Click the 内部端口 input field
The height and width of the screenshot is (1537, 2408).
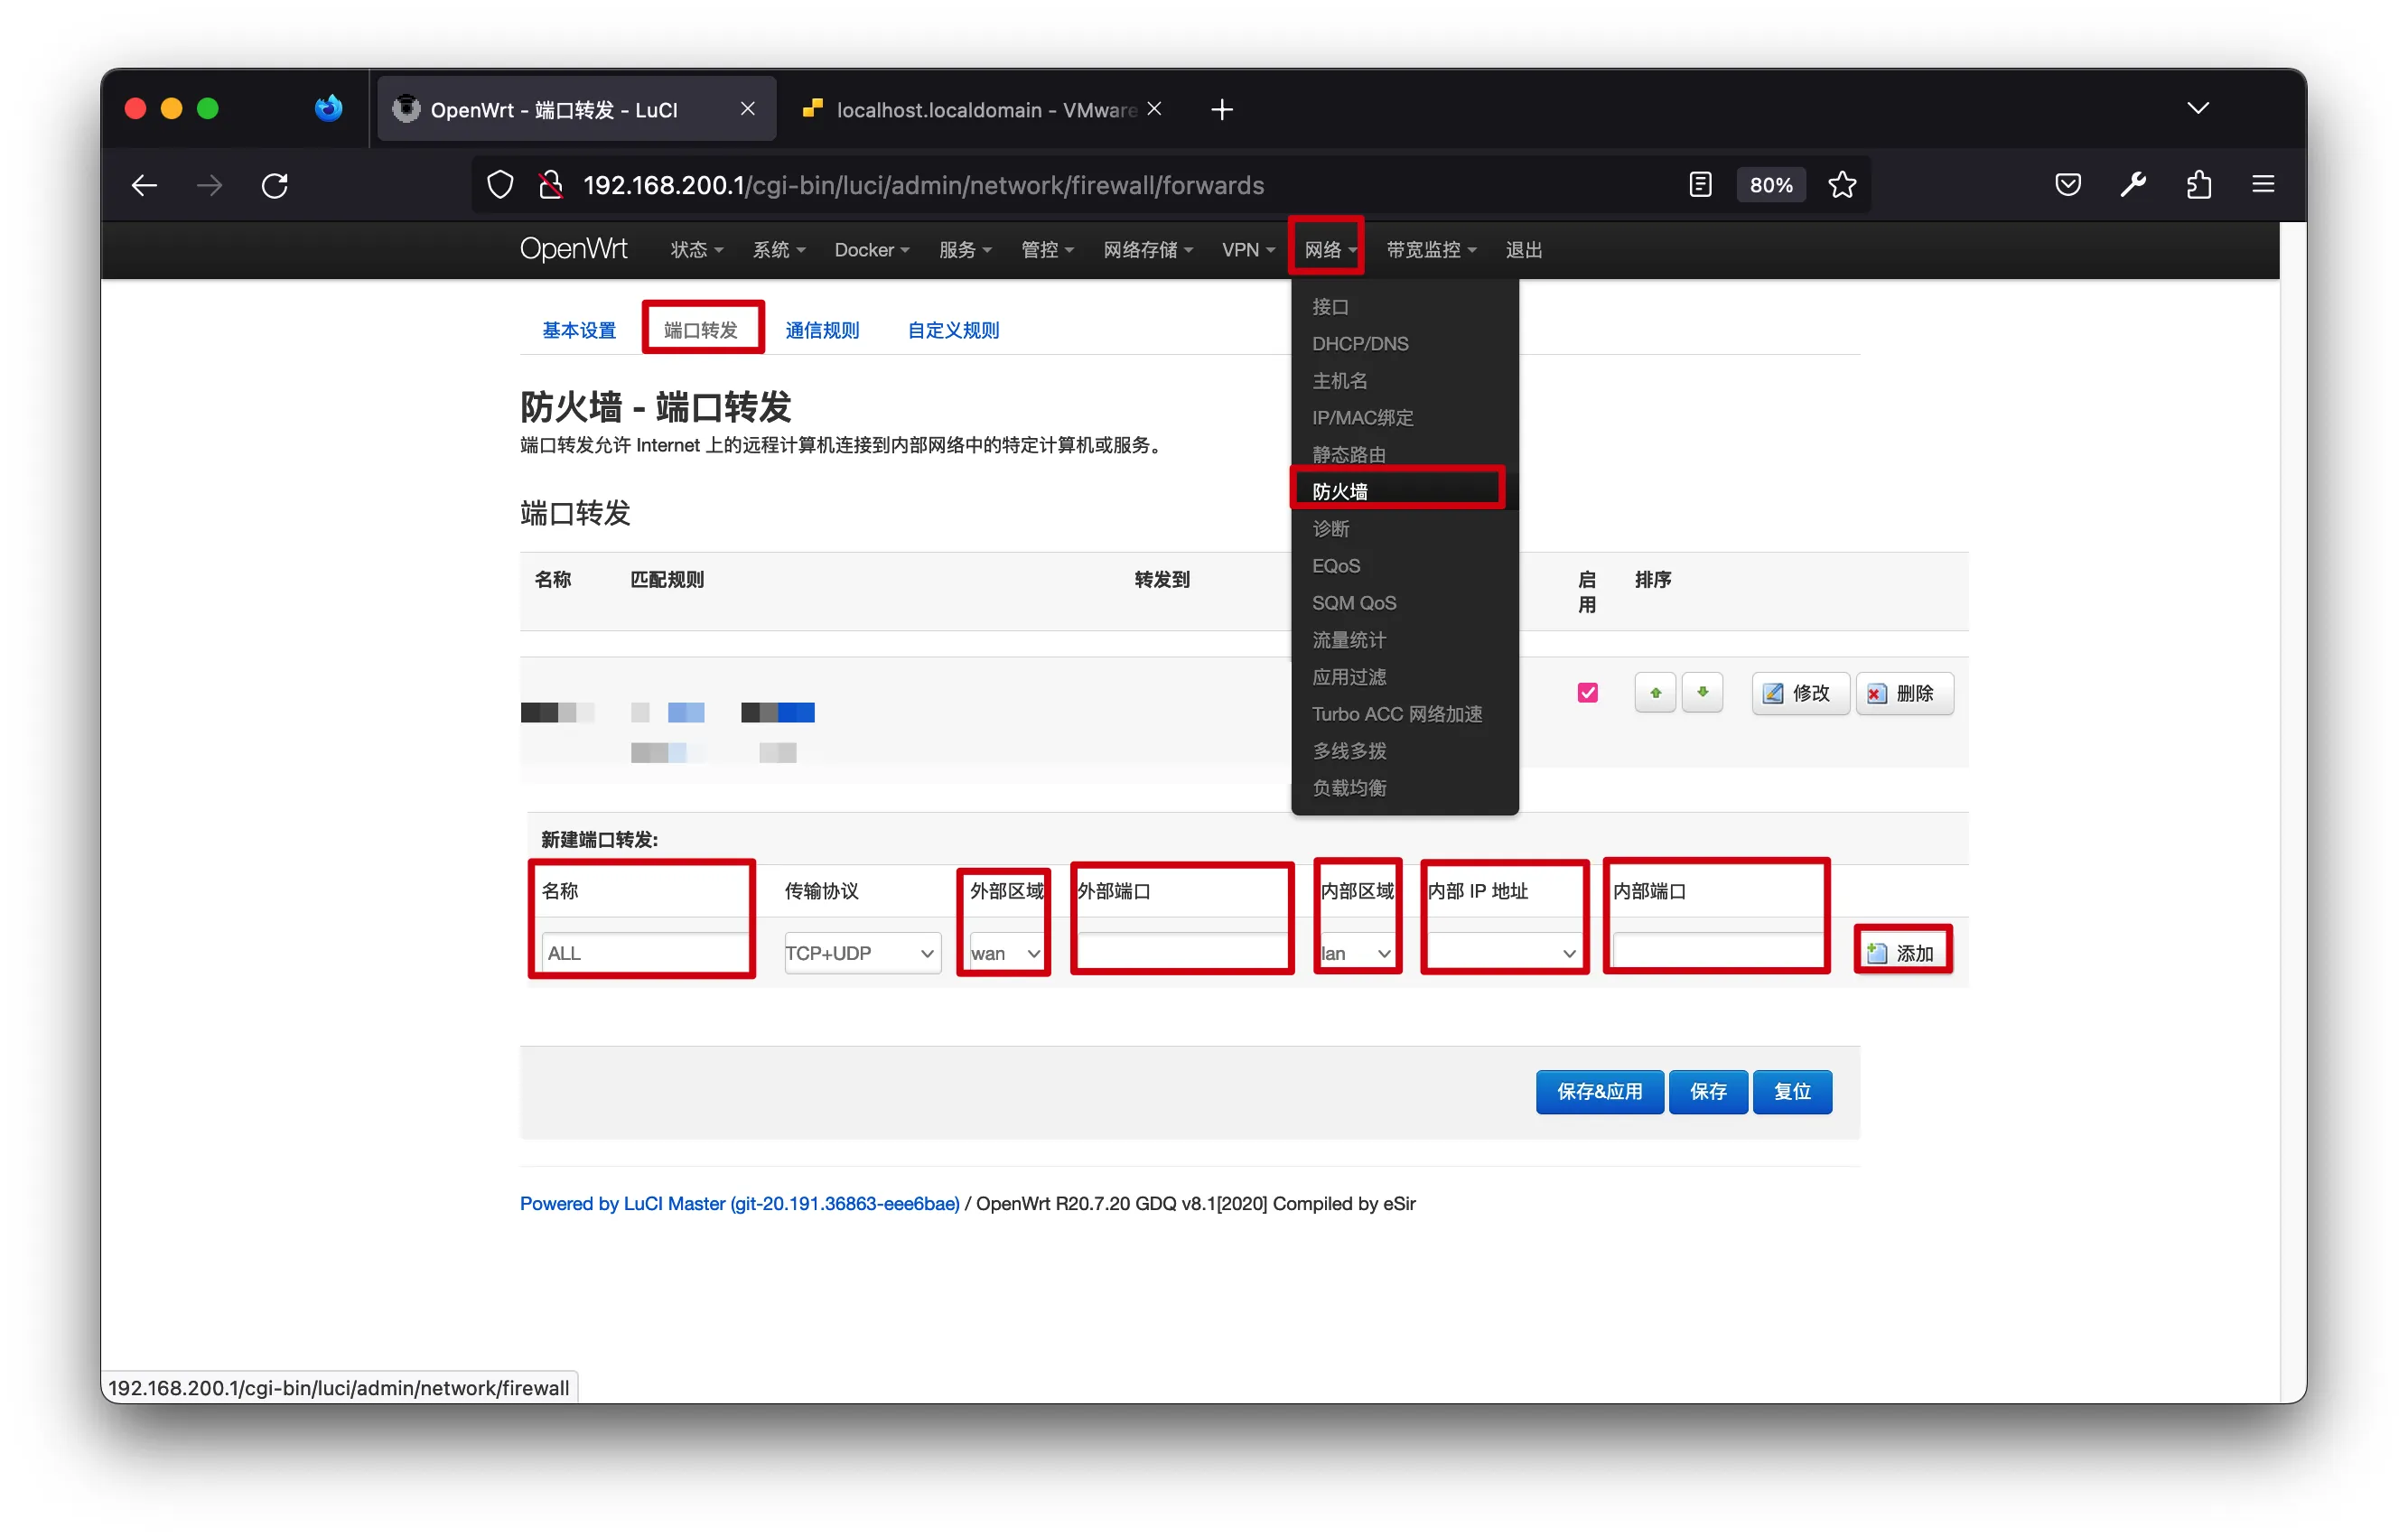tap(1717, 953)
